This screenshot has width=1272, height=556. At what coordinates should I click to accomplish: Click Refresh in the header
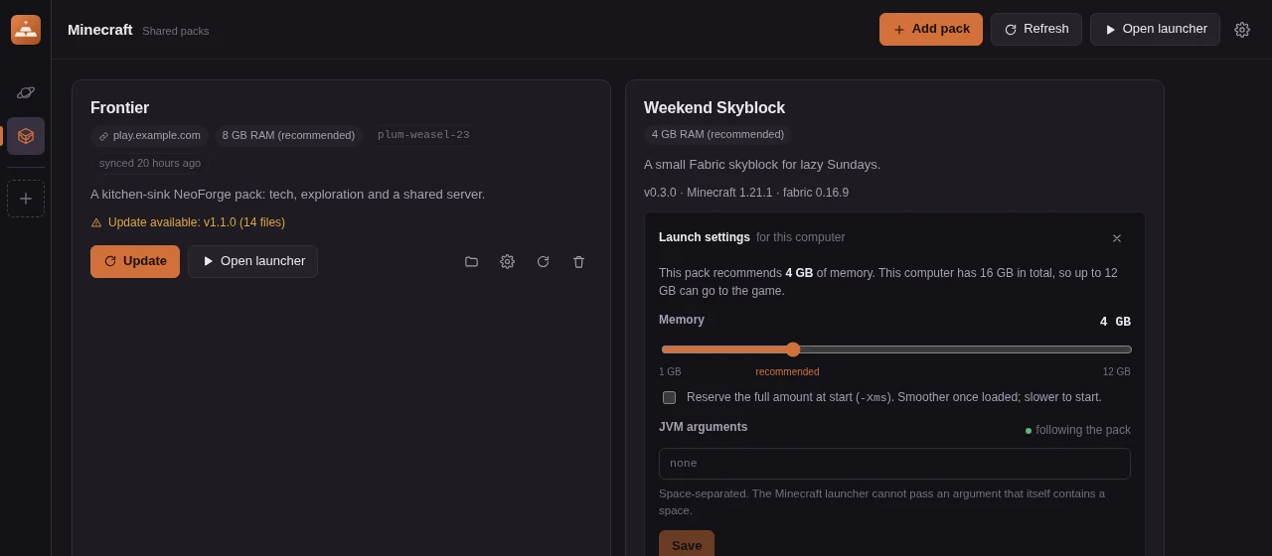1036,30
